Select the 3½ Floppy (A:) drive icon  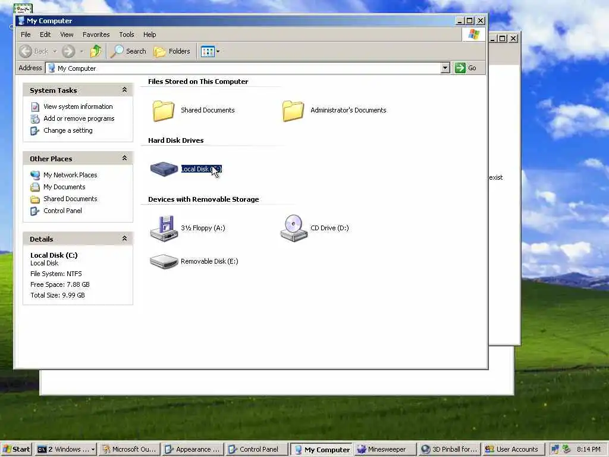pyautogui.click(x=164, y=228)
